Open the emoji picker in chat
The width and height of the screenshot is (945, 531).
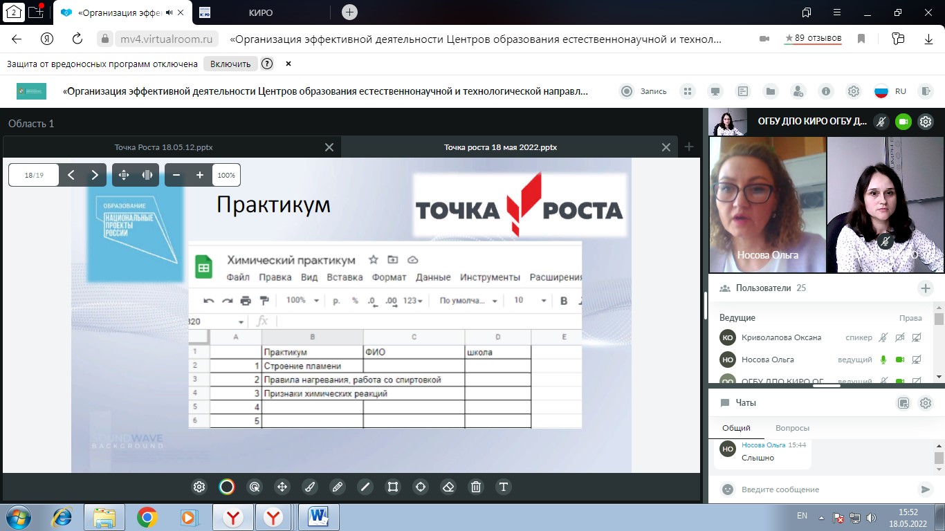[727, 490]
